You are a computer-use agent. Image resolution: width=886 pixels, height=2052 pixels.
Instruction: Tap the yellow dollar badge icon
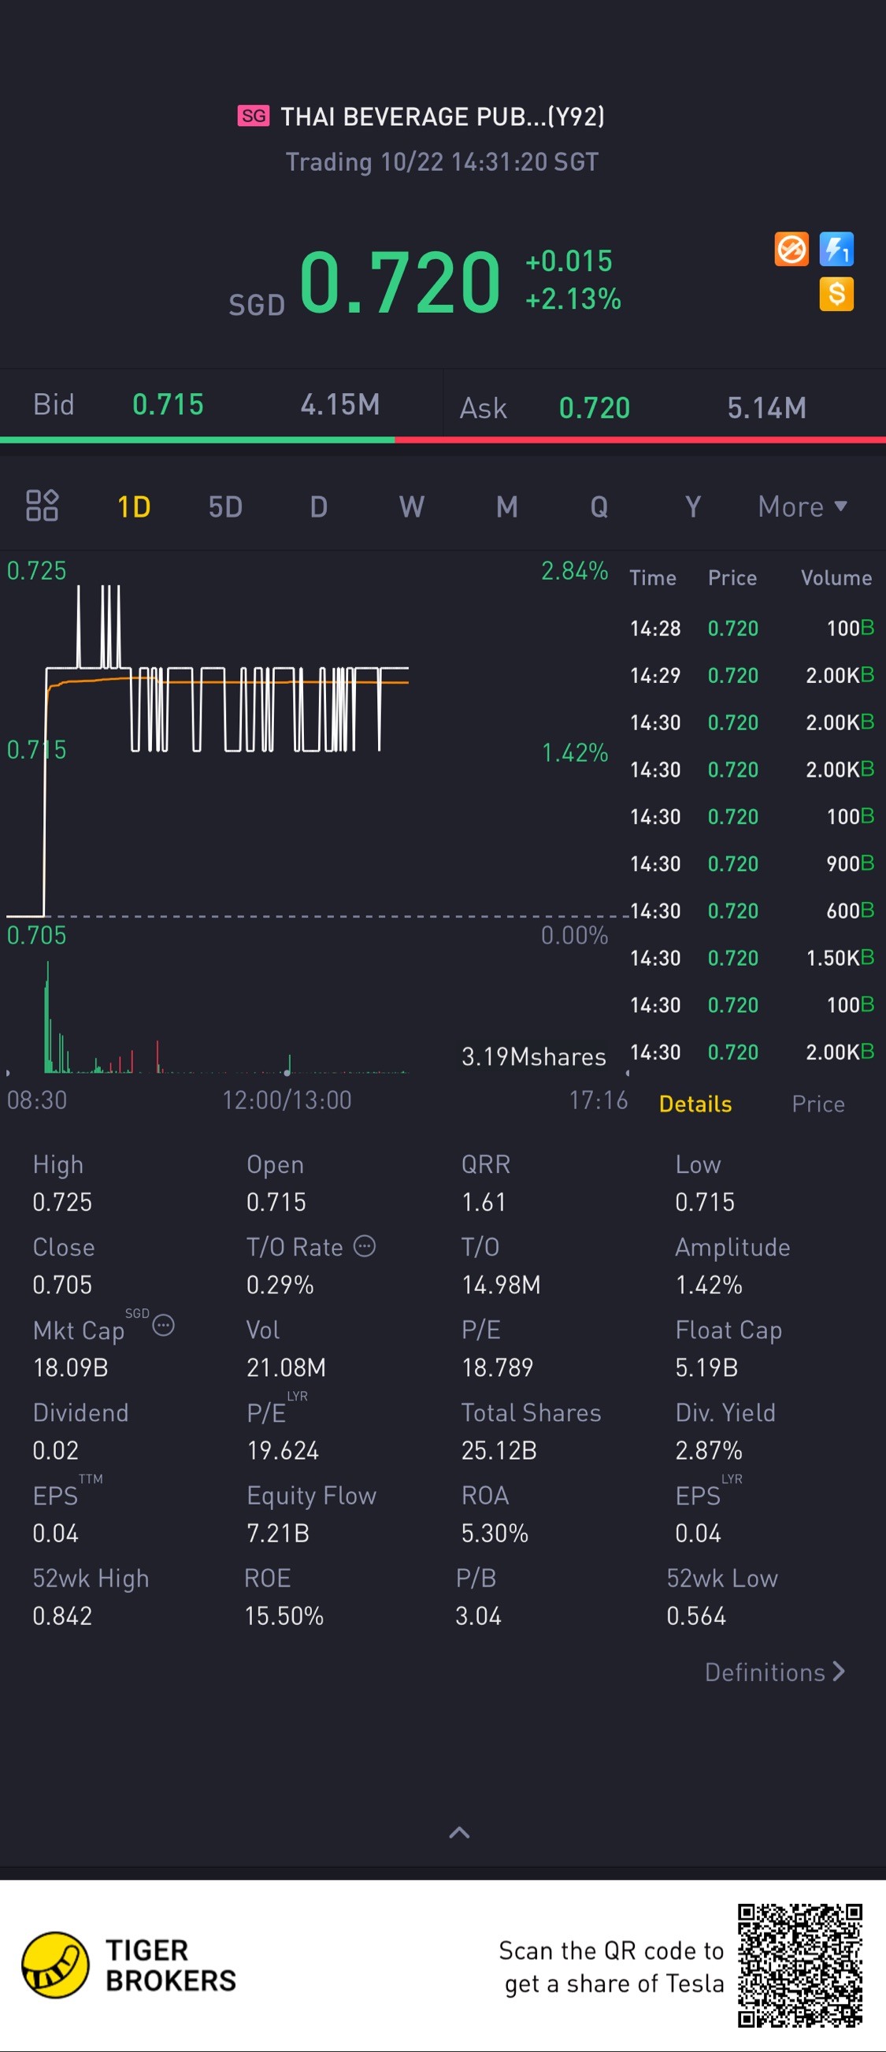[836, 294]
